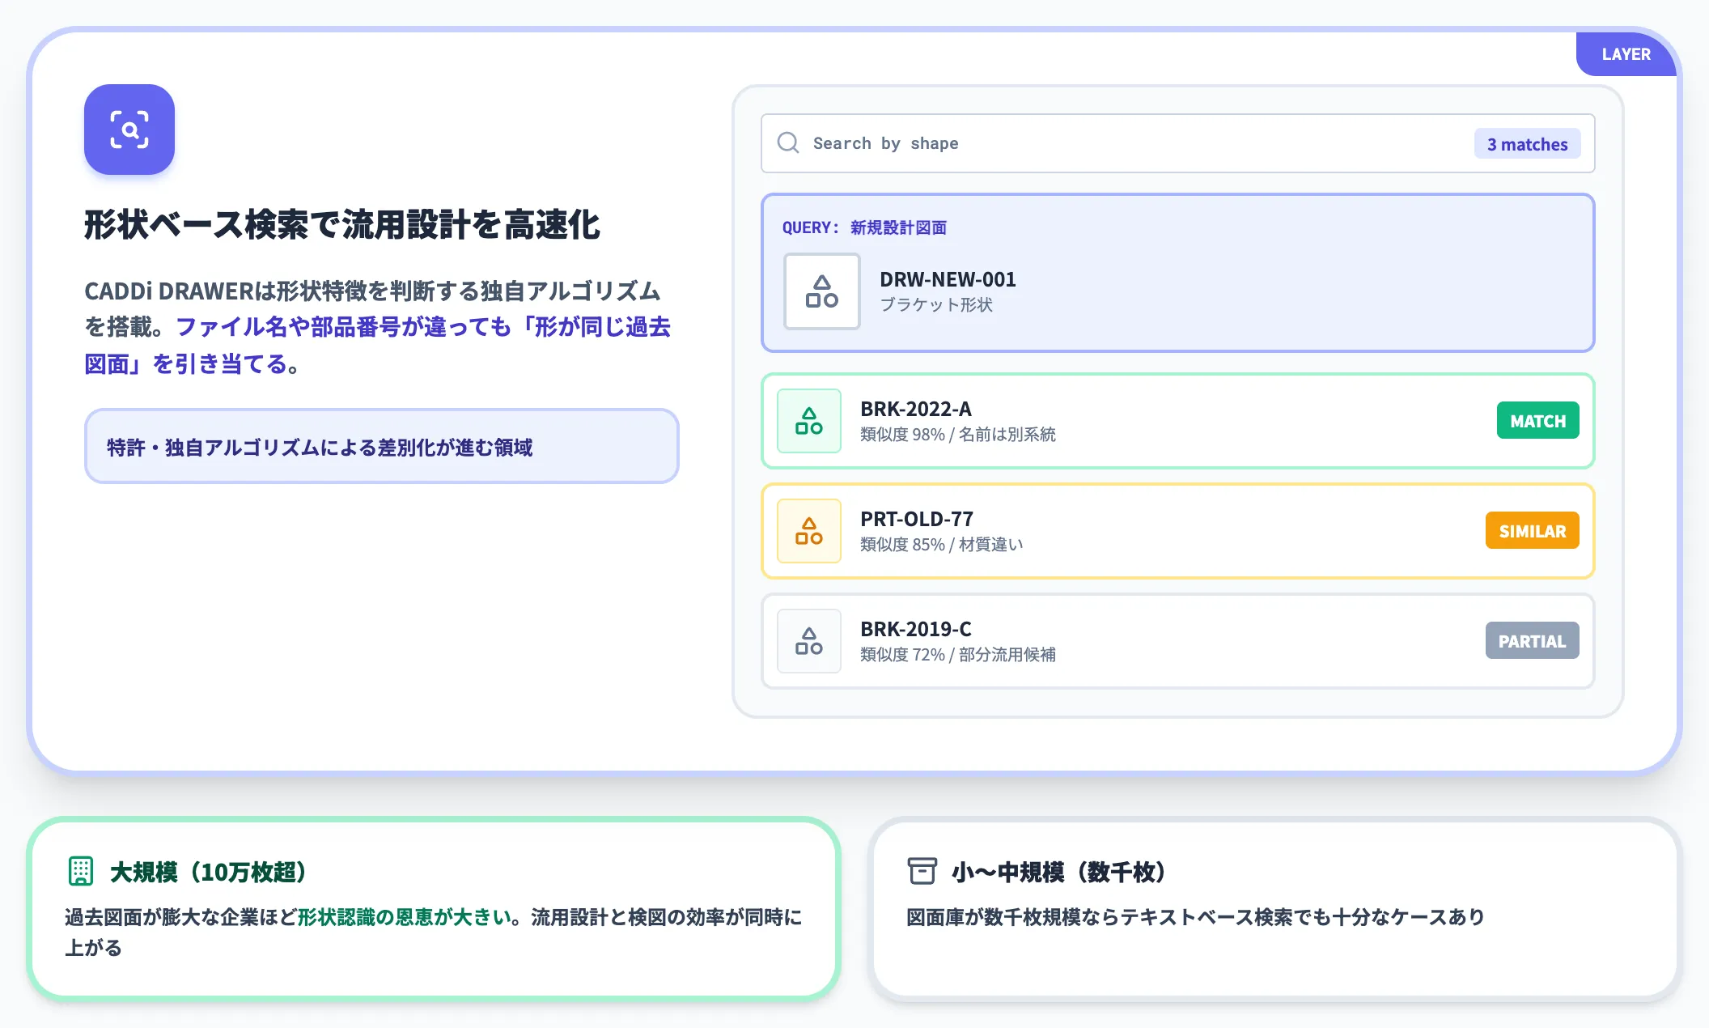Click the MATCH badge
This screenshot has height=1028, width=1709.
(x=1537, y=421)
